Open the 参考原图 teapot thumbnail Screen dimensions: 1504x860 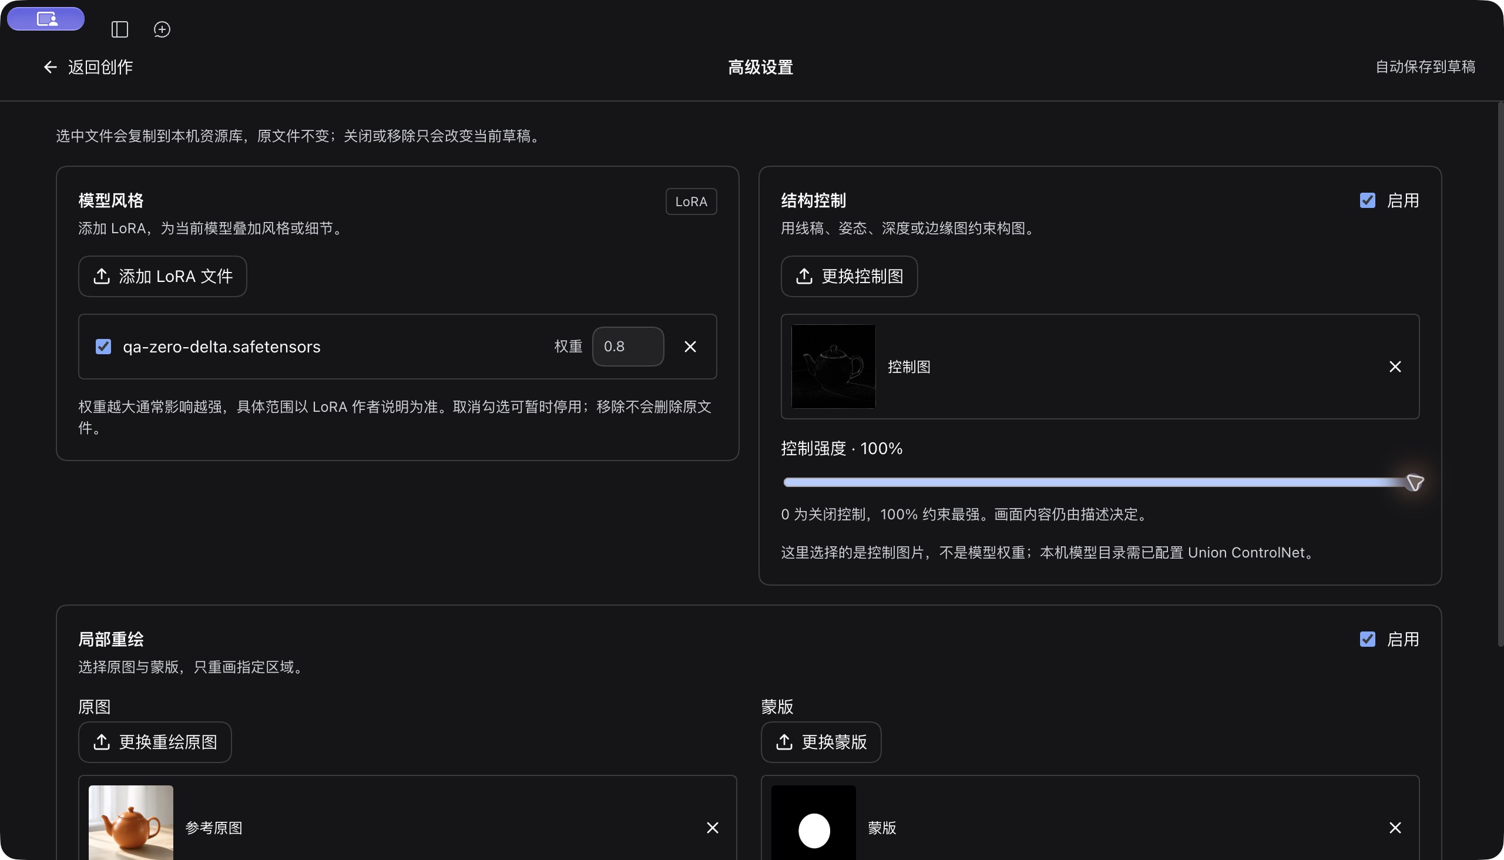point(130,822)
